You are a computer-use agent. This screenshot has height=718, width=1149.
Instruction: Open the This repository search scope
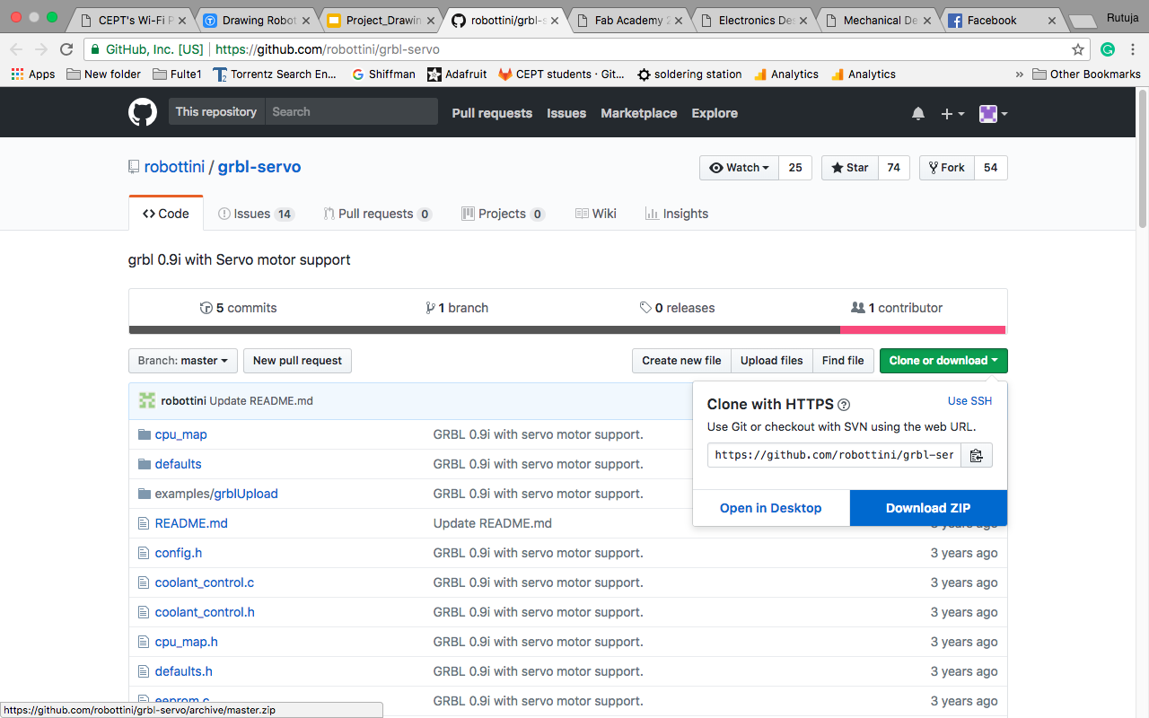(x=216, y=112)
